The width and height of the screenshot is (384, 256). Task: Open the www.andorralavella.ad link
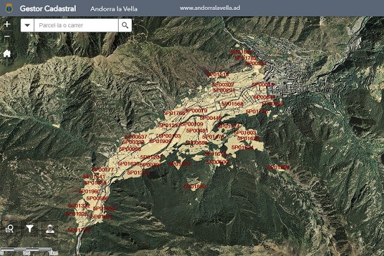tap(210, 8)
